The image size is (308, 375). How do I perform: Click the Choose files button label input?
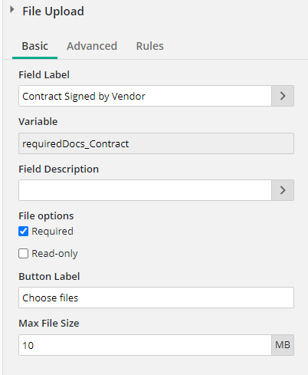pyautogui.click(x=156, y=298)
